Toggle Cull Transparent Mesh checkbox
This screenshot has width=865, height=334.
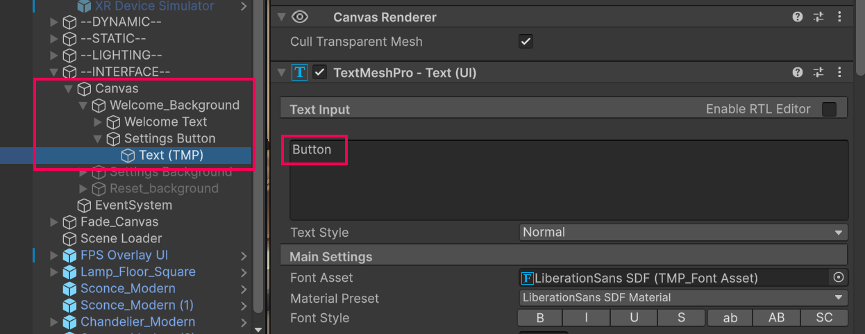click(x=526, y=42)
